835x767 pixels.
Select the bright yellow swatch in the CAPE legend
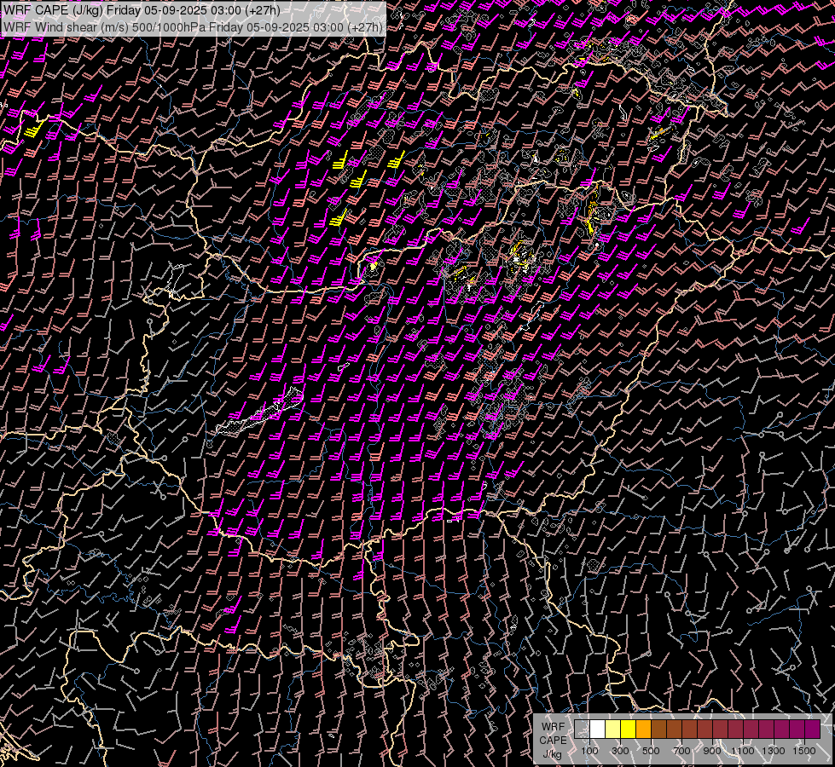coord(629,729)
